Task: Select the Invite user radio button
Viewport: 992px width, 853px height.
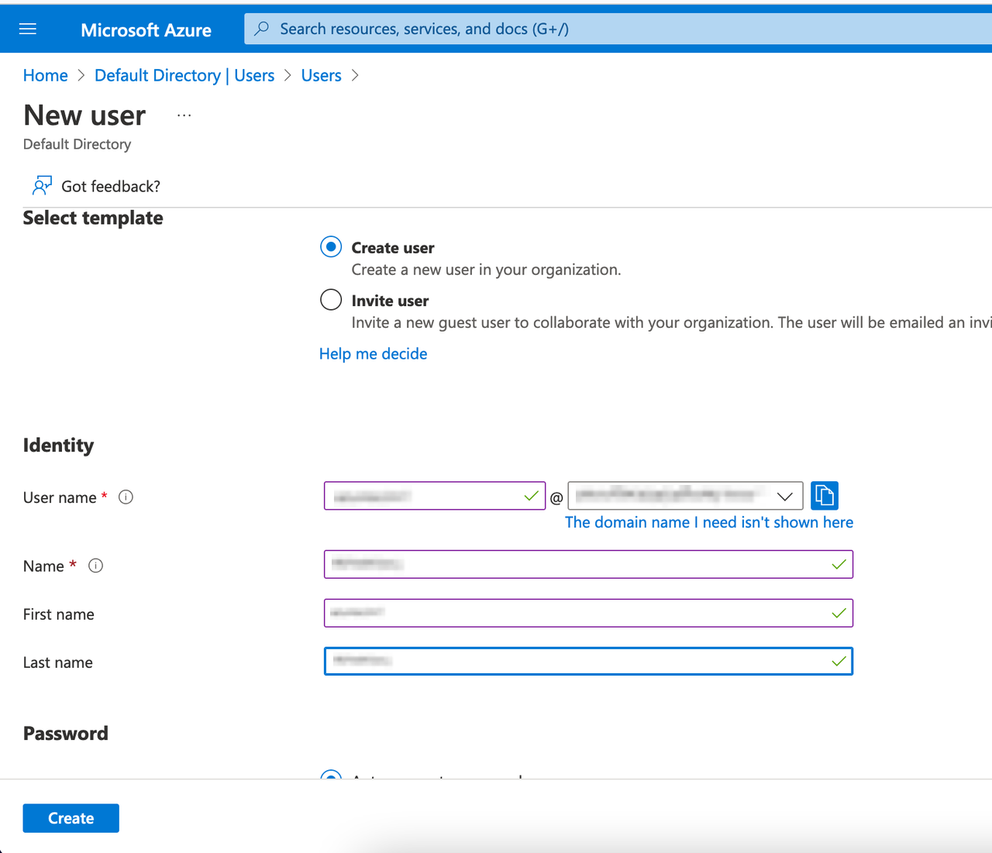Action: tap(331, 300)
